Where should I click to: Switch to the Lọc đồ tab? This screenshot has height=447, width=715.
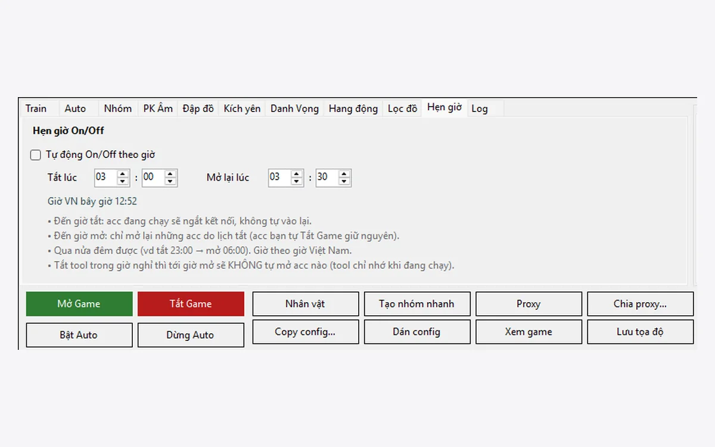coord(402,108)
